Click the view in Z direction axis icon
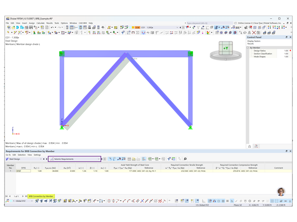 (278, 27)
